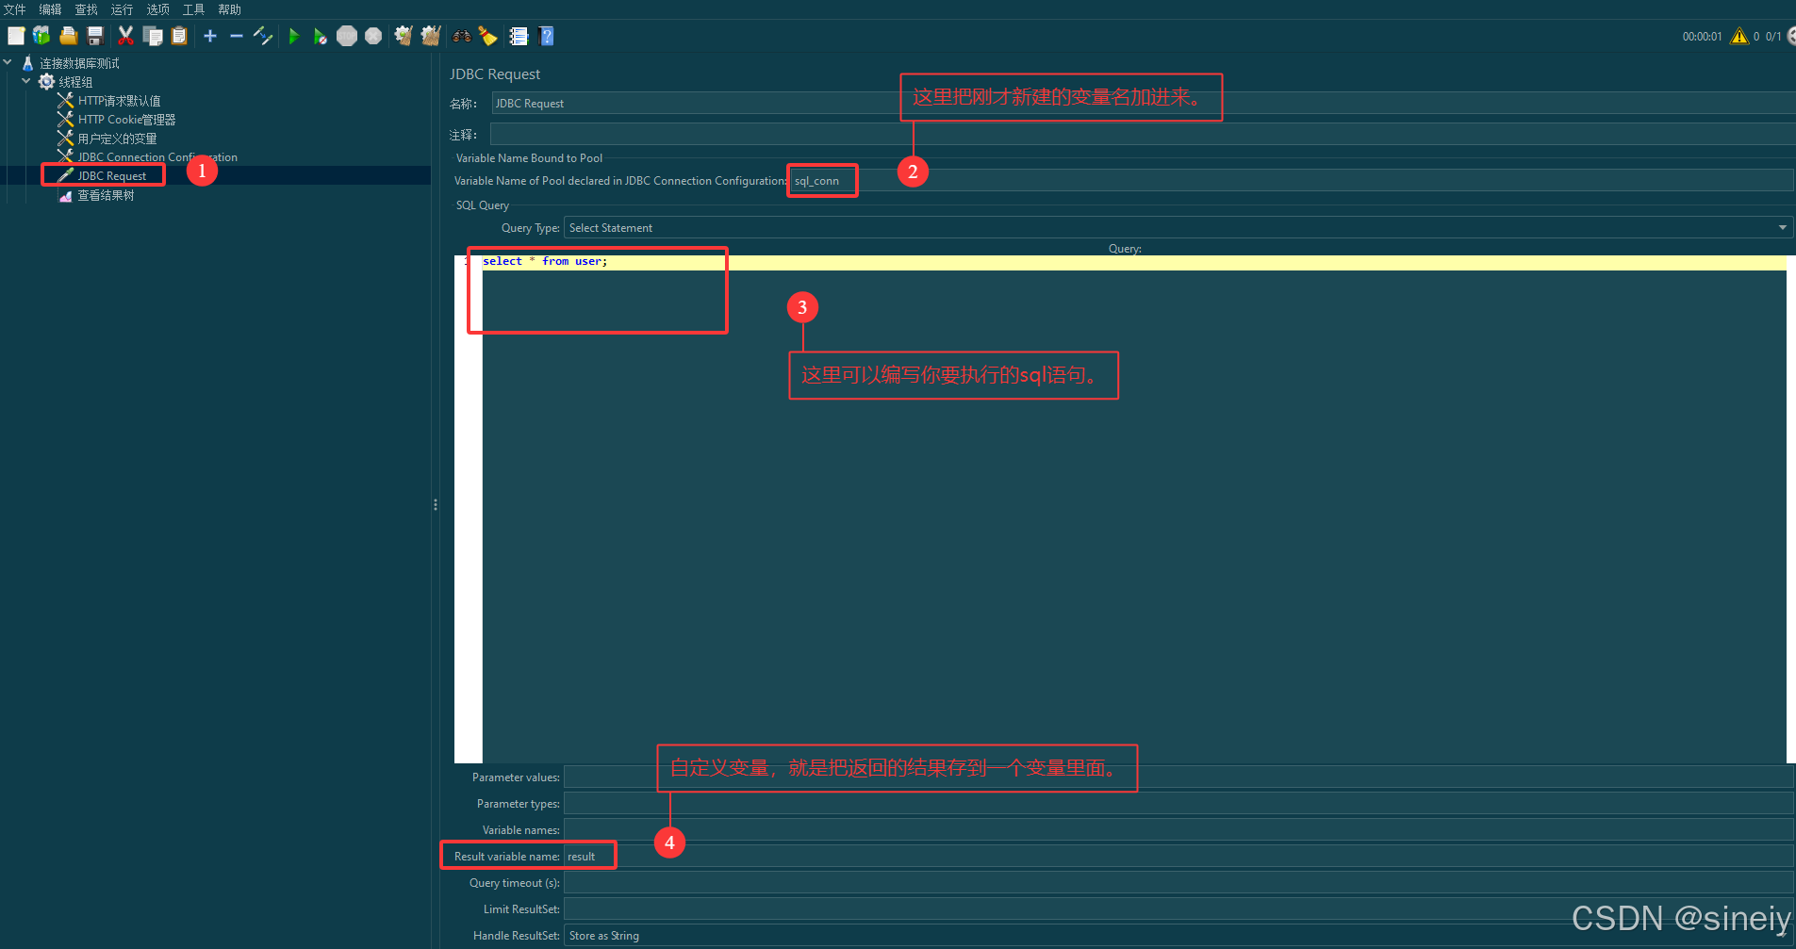Open the 工具 menu
This screenshot has height=949, width=1796.
coord(193,9)
